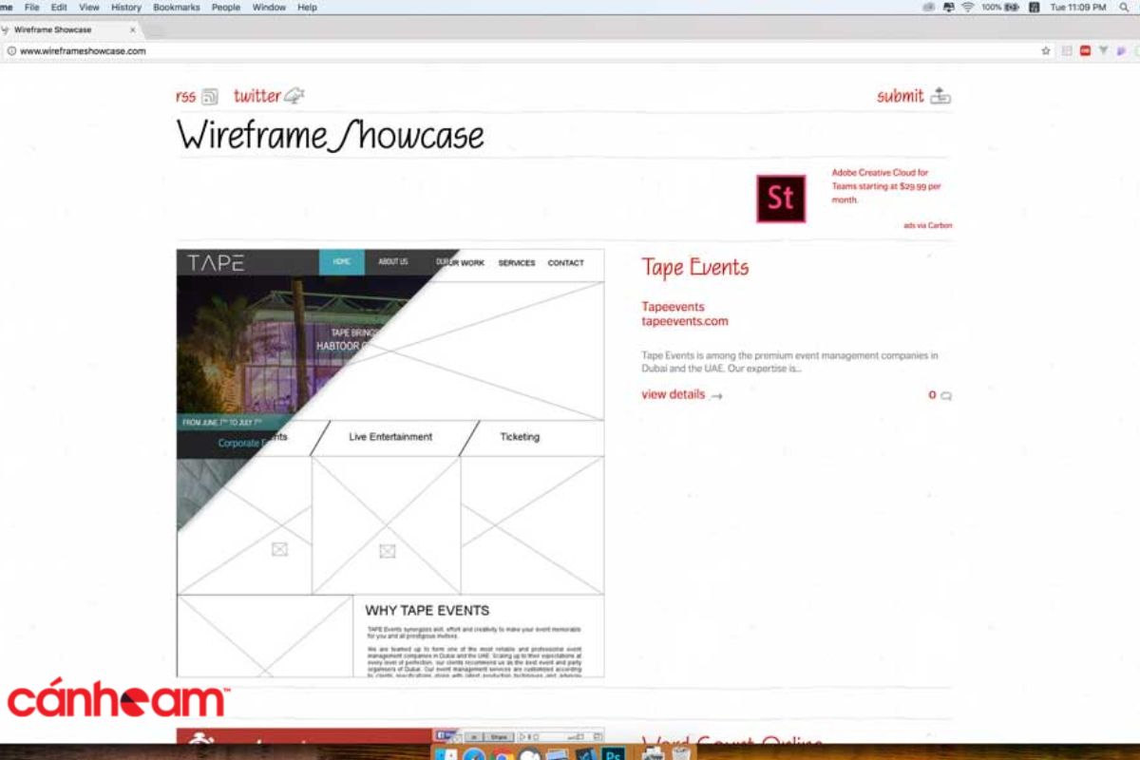
Task: Open the Window menu
Action: tap(269, 7)
